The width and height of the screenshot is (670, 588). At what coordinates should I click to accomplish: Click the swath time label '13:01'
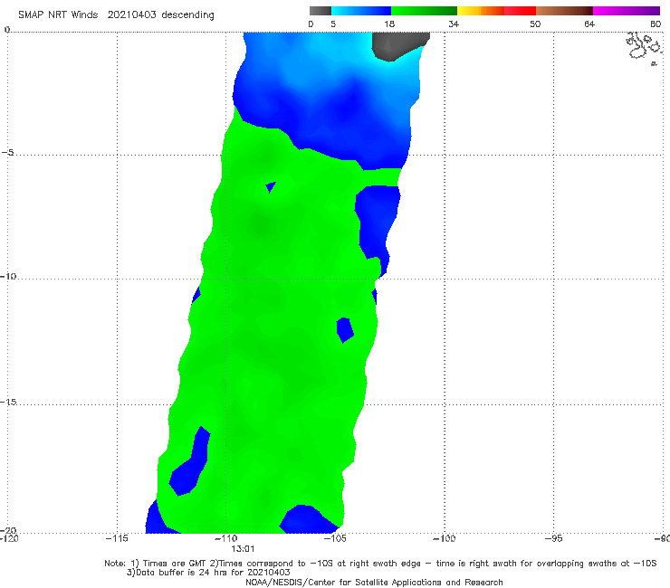click(x=243, y=549)
